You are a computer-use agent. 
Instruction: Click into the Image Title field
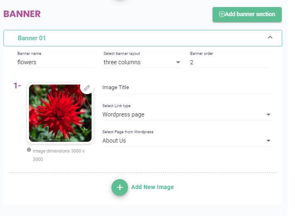pos(186,87)
